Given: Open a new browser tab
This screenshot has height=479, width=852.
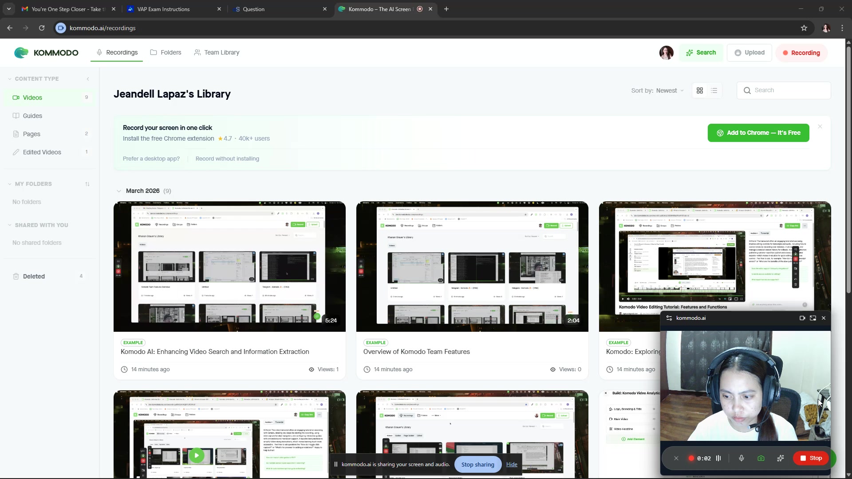Looking at the screenshot, I should (x=446, y=9).
